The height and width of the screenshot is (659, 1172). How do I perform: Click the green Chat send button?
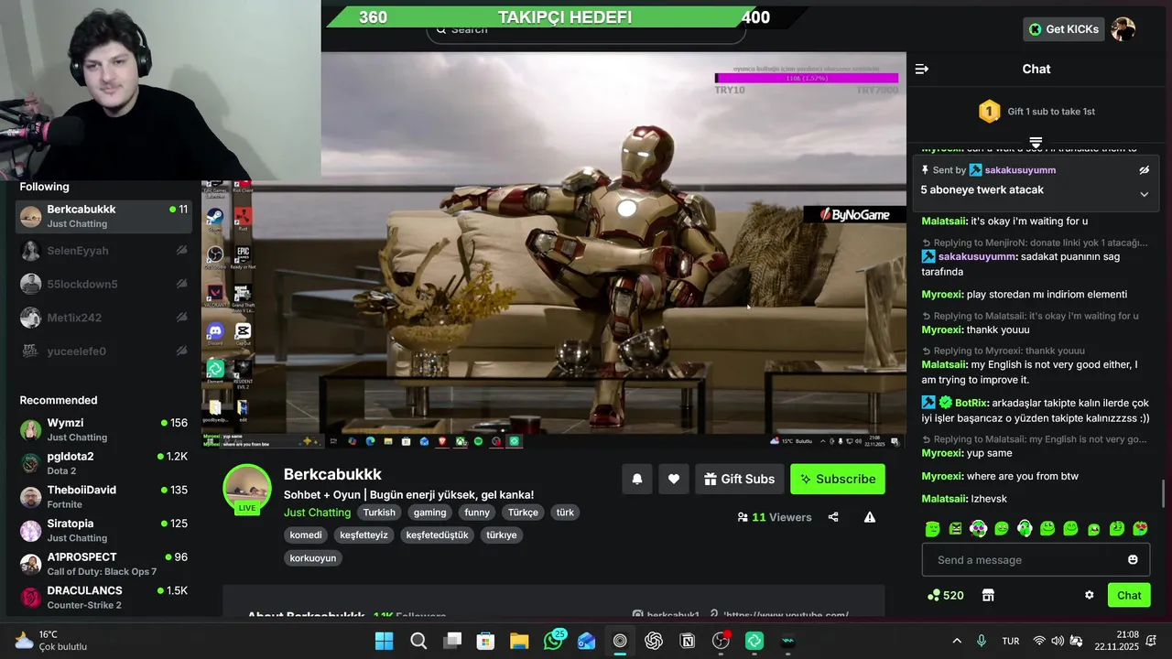point(1129,595)
